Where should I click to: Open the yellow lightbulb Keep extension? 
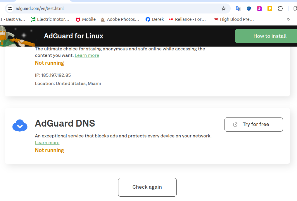pyautogui.click(x=270, y=8)
